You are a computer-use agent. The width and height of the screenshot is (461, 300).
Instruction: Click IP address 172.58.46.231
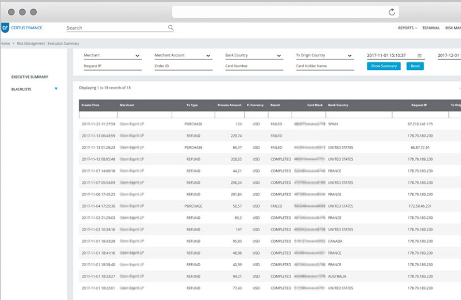(x=420, y=206)
